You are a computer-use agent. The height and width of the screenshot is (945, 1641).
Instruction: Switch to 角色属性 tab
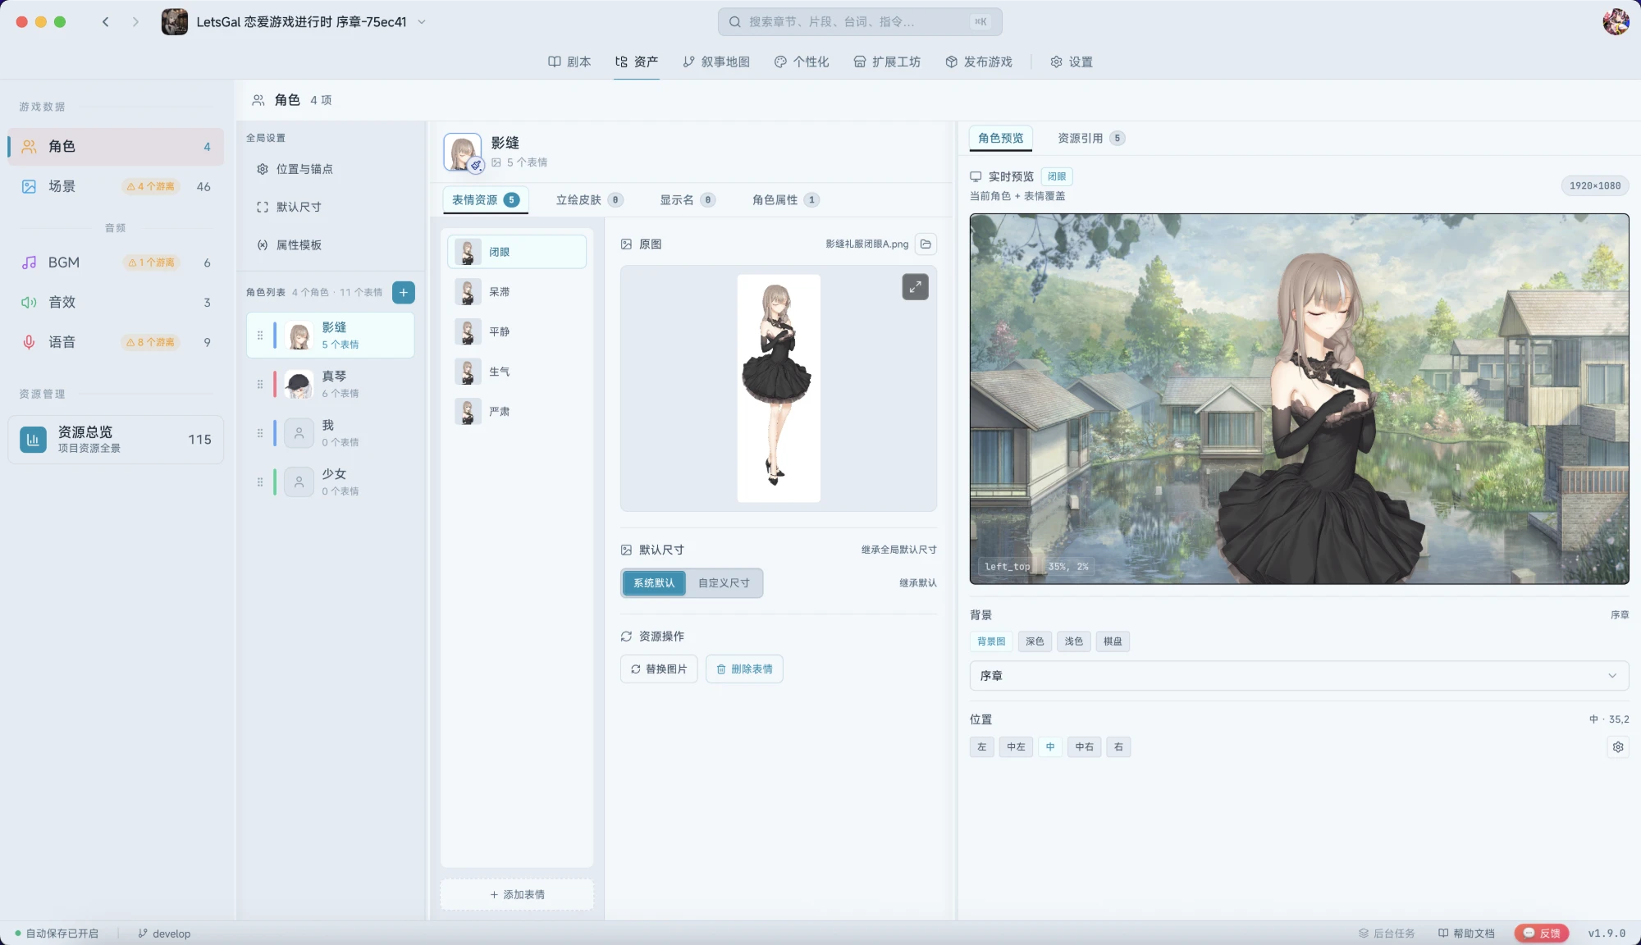(785, 199)
